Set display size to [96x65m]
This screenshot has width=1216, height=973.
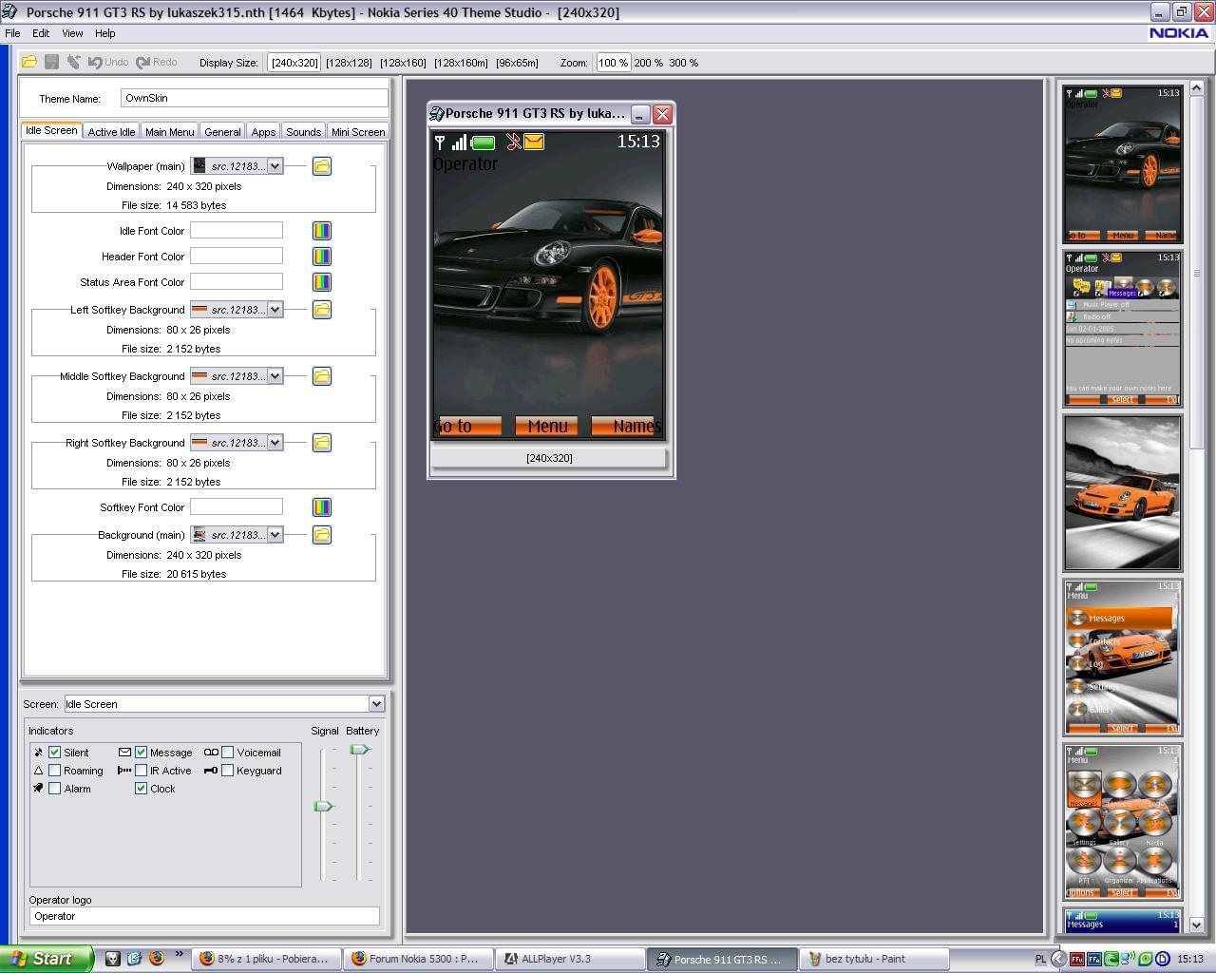point(517,63)
